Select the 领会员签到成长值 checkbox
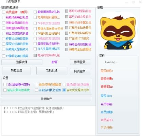Viewport: 143px width, 136px height. 4,33
